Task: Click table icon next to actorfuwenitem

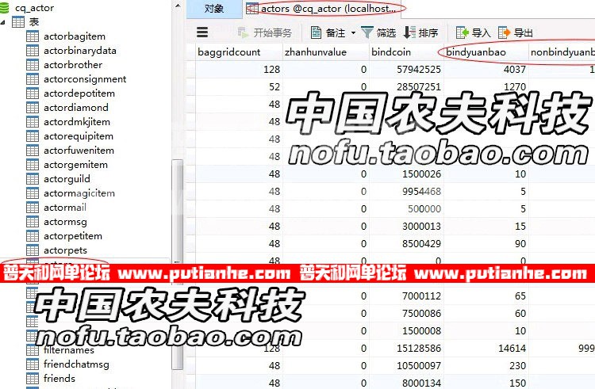Action: (33, 151)
